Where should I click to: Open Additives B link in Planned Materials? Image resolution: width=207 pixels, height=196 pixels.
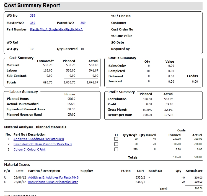click(x=39, y=139)
